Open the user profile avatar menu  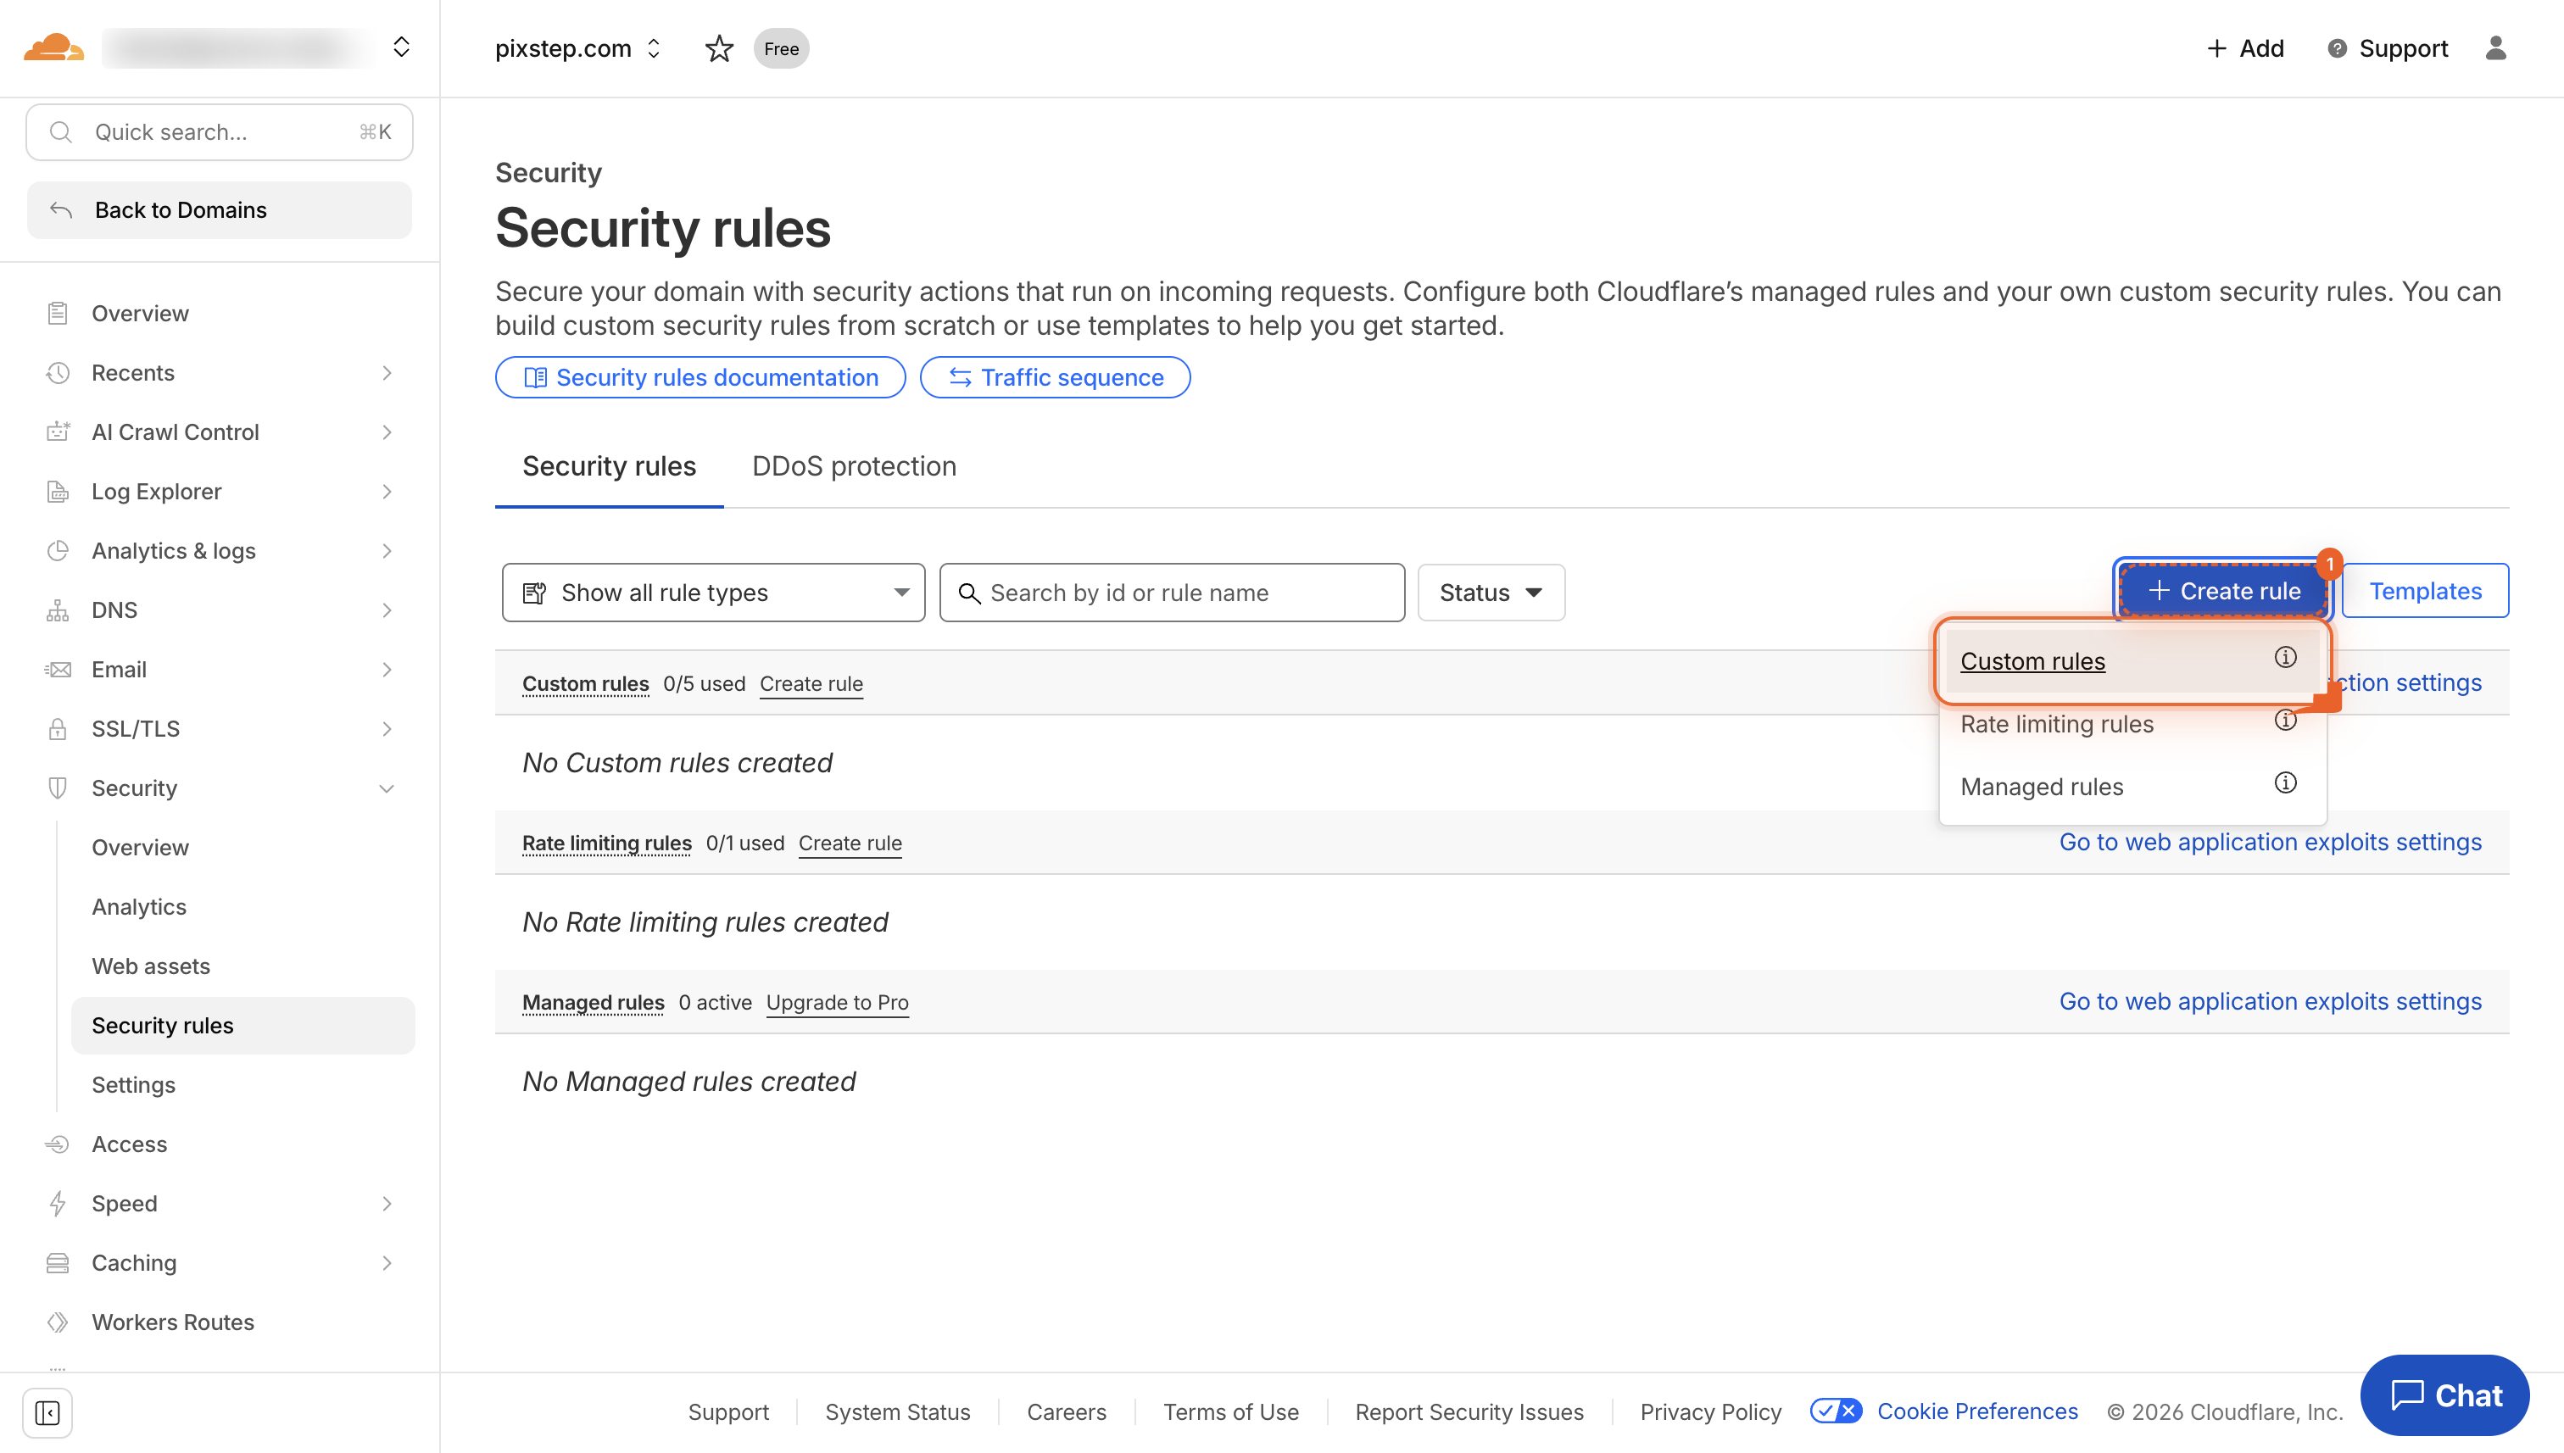[x=2496, y=48]
